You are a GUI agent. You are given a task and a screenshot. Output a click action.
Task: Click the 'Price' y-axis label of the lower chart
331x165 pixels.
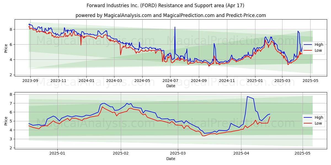point(6,121)
